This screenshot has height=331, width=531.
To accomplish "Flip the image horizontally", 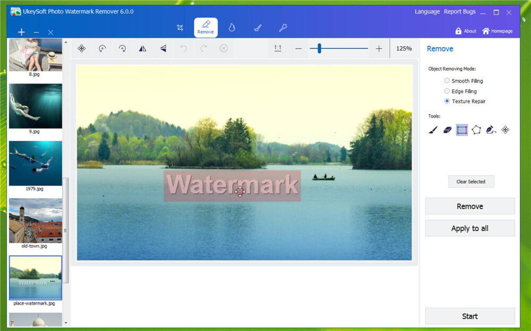I will 142,48.
